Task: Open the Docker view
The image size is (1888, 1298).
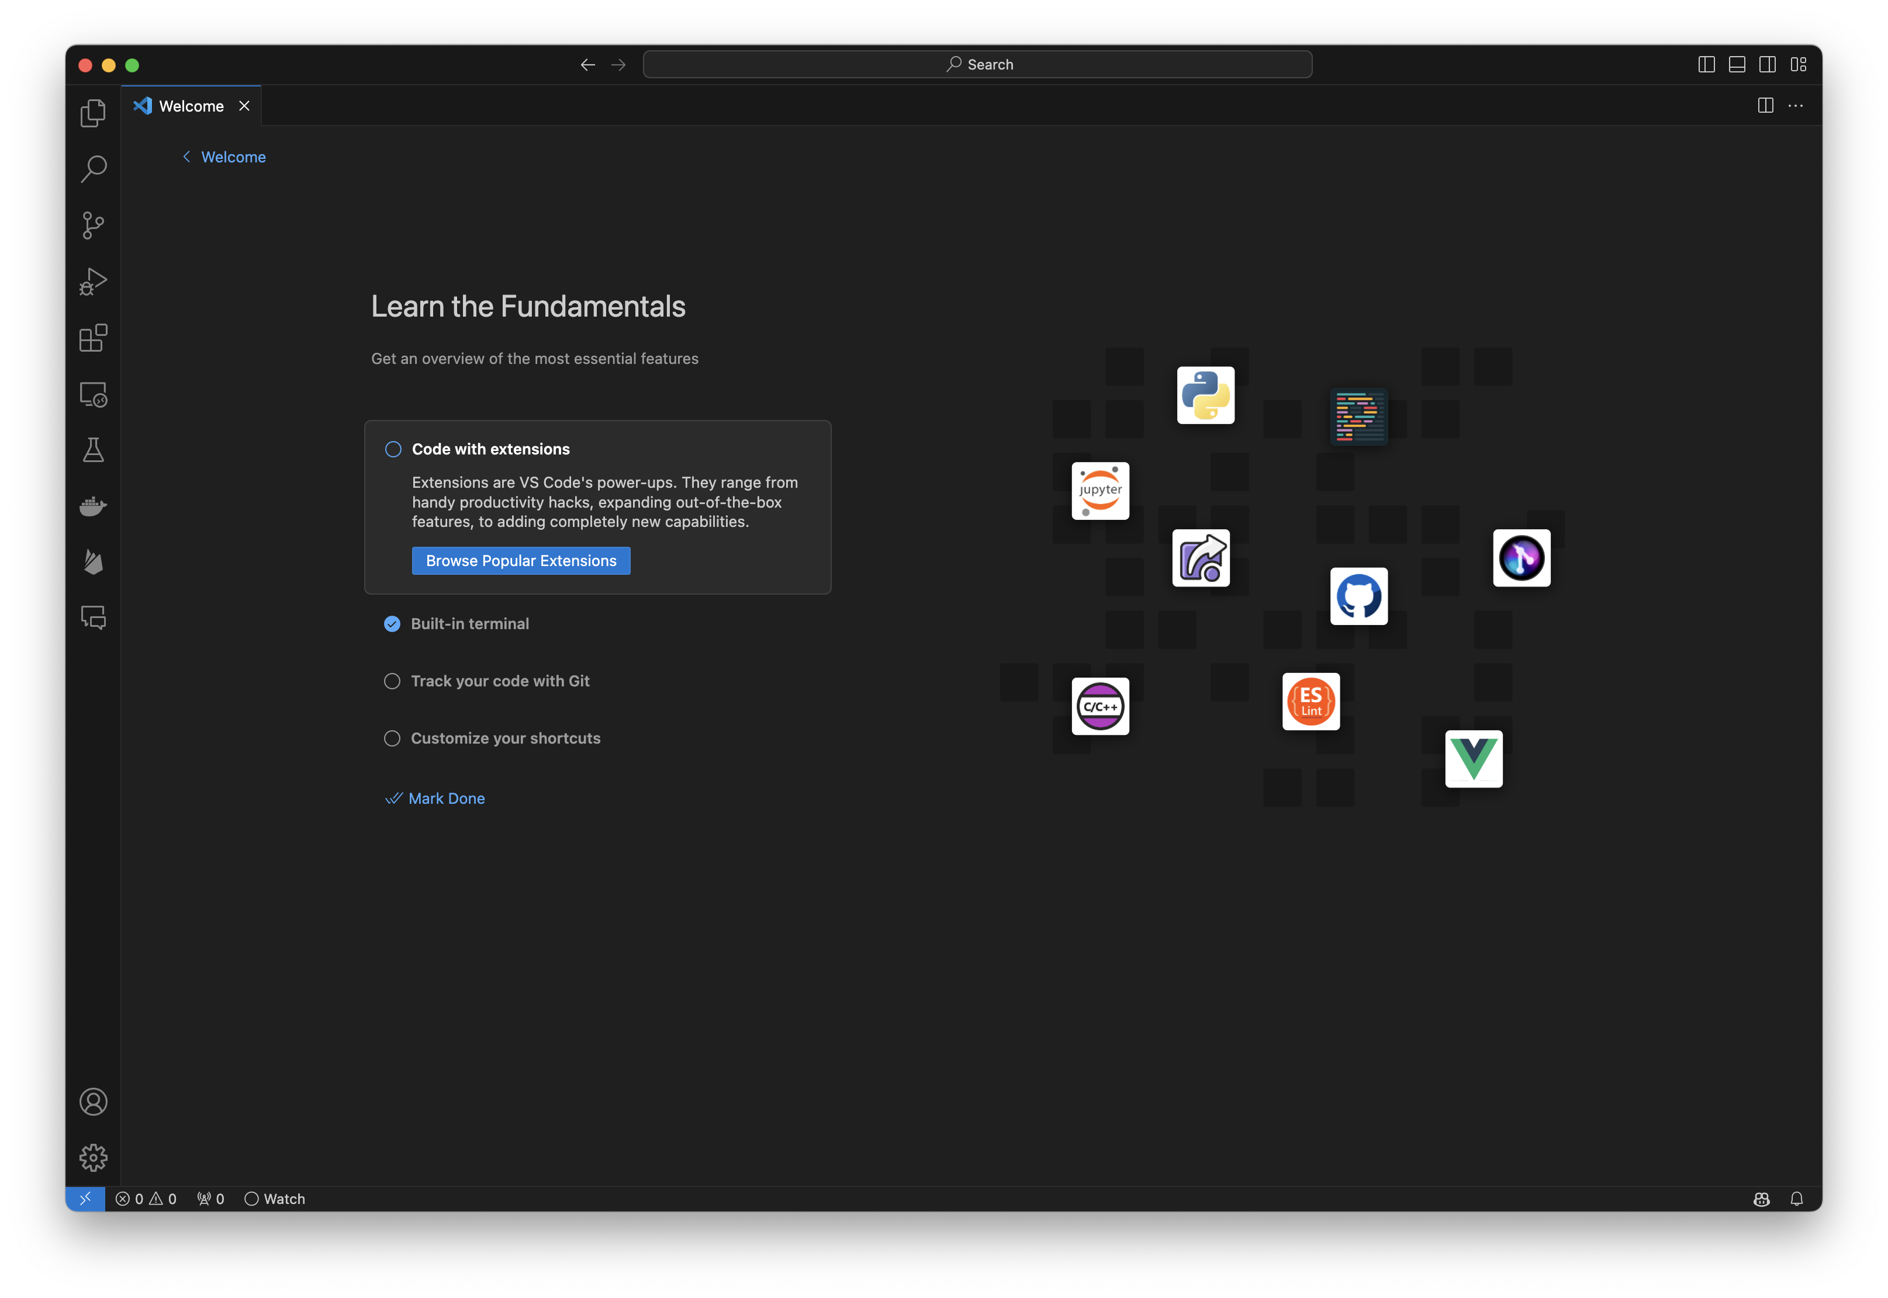Action: 93,506
